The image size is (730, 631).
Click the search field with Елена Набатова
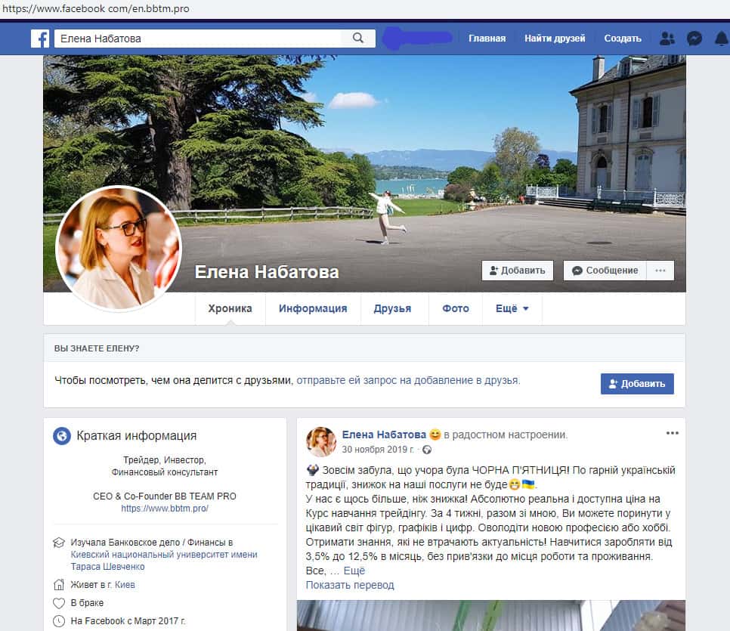click(196, 39)
